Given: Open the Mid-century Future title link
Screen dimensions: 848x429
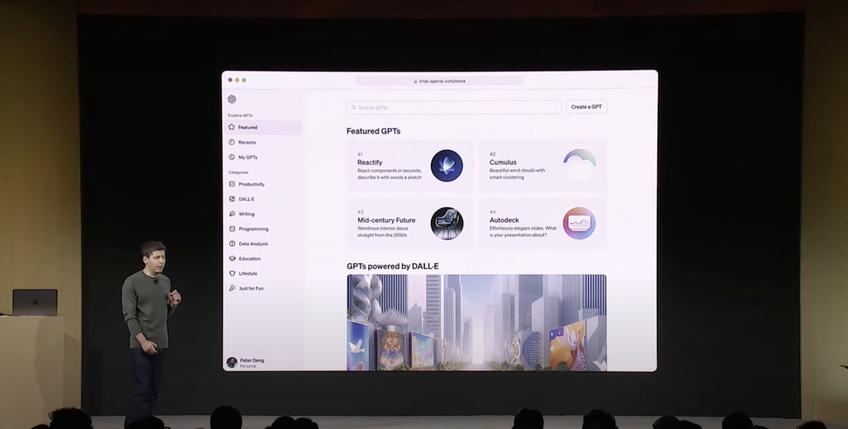Looking at the screenshot, I should tap(386, 220).
